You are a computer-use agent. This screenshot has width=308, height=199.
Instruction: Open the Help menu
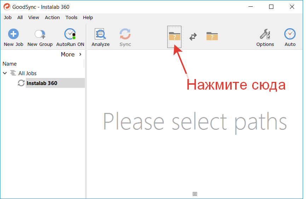click(88, 17)
